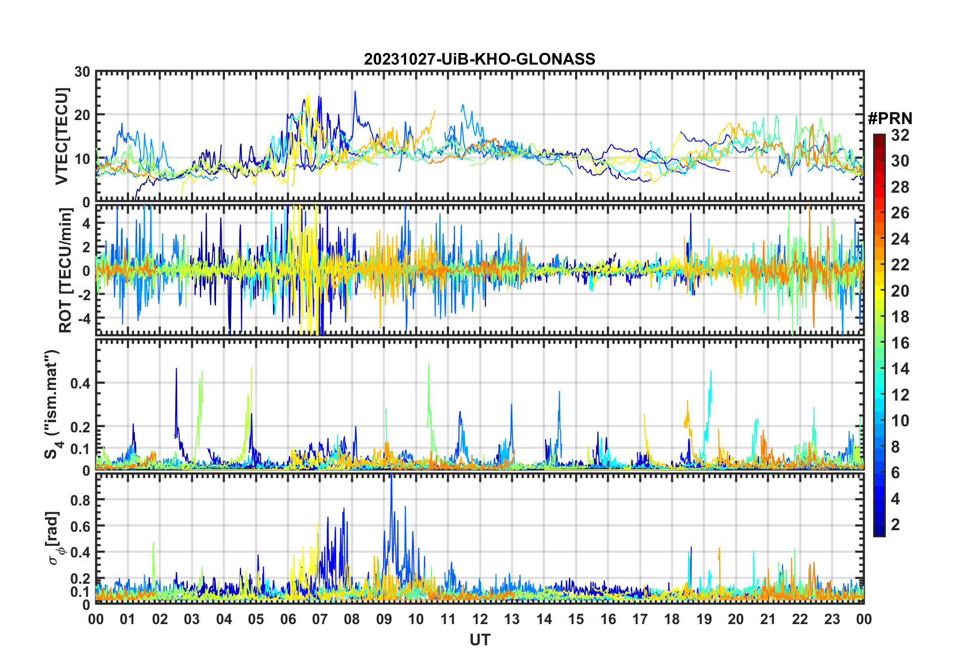Click hour 21 on the UT axis
The image size is (960, 671).
pyautogui.click(x=768, y=619)
